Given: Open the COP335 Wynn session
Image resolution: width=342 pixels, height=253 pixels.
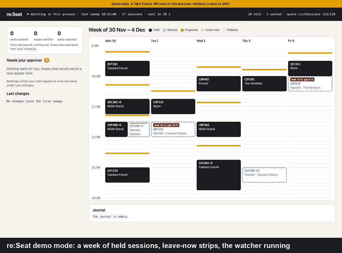Looking at the screenshot, I should pos(173,107).
